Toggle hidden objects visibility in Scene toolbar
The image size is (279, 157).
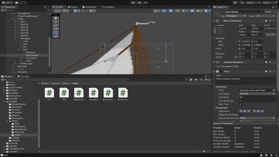point(192,11)
